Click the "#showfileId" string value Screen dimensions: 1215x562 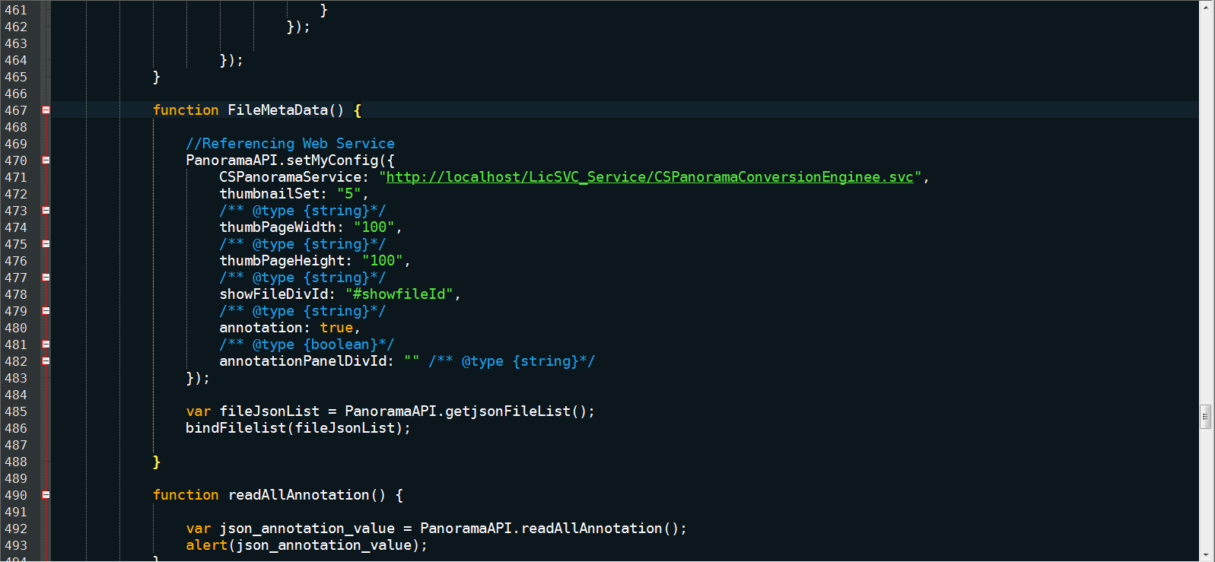click(399, 294)
